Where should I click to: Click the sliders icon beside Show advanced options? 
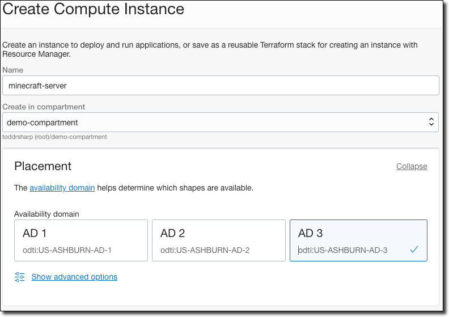click(x=19, y=277)
